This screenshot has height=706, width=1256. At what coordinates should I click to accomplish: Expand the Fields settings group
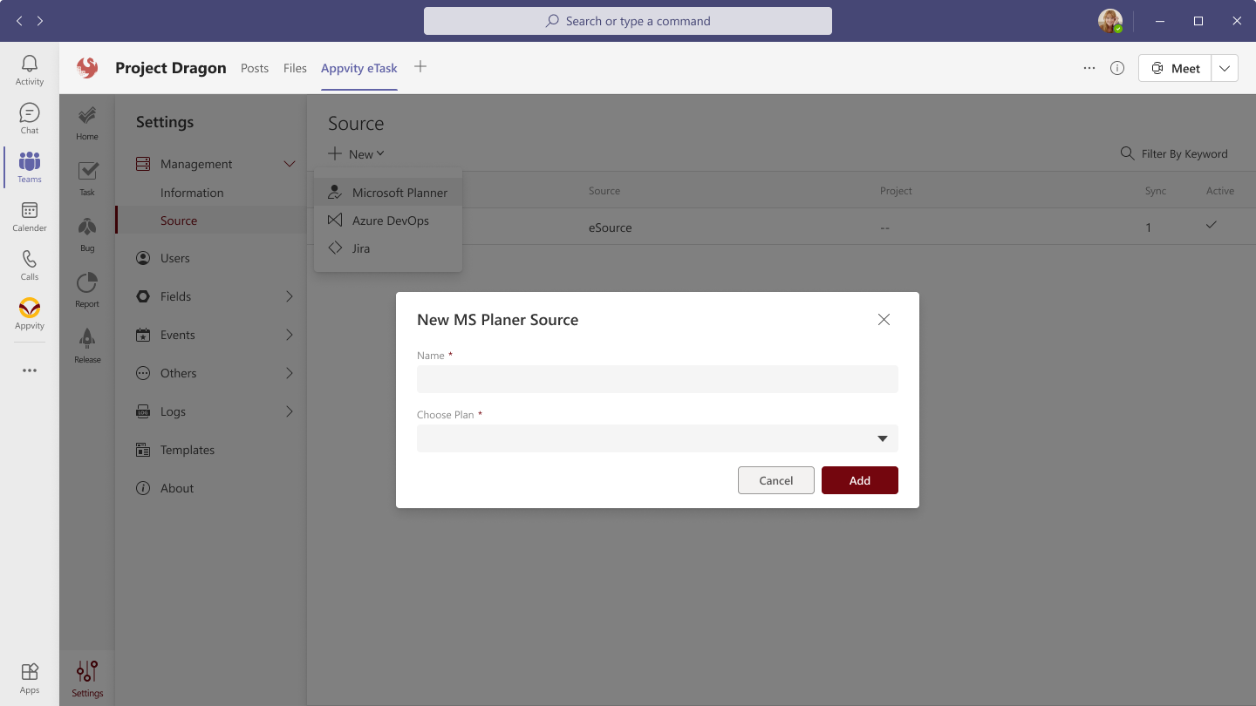coord(290,296)
